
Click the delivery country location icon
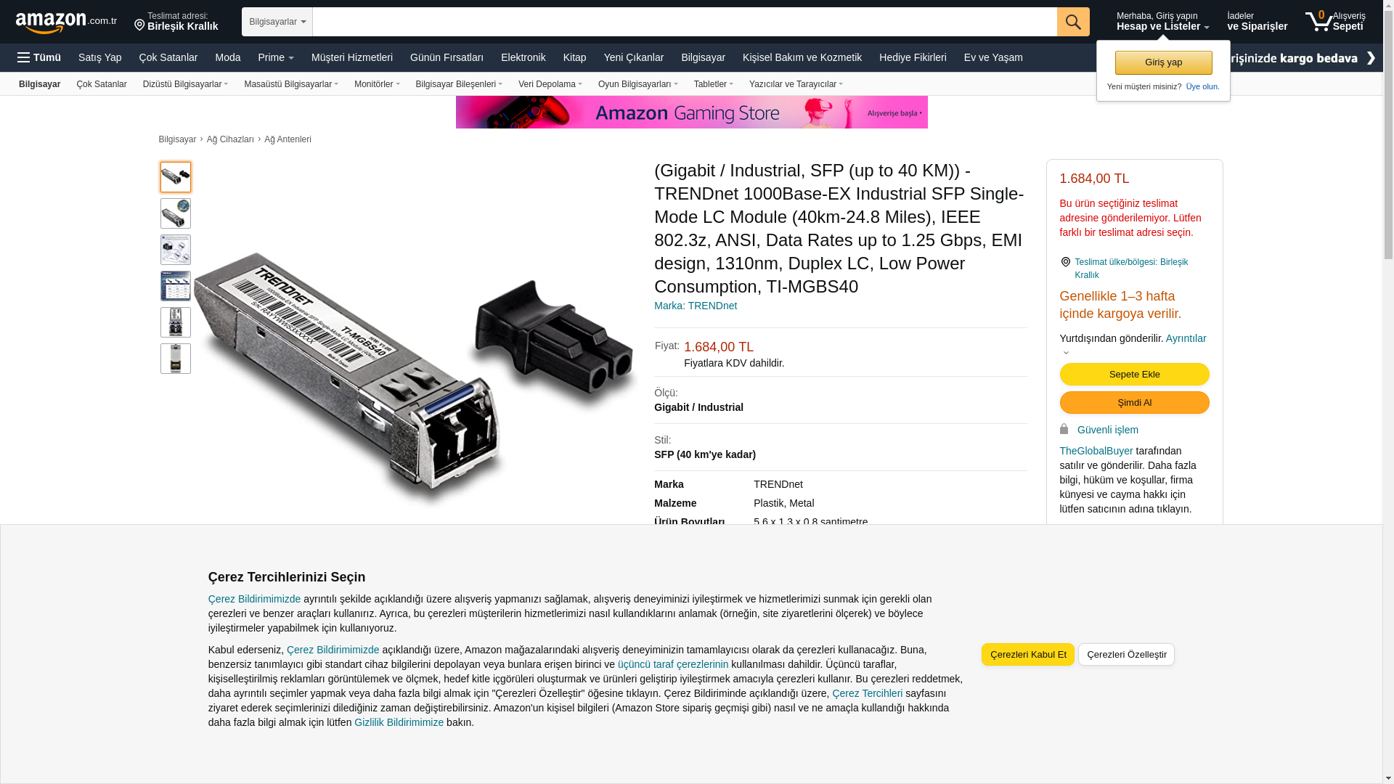click(1065, 262)
